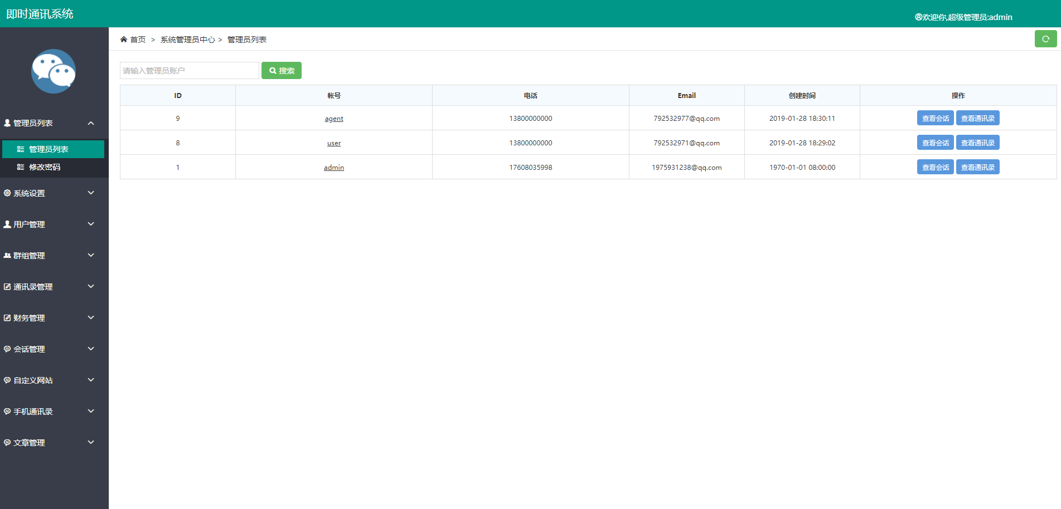Click the chat icon beside 自定义网站
Screen dimensions: 1061x509
7,380
